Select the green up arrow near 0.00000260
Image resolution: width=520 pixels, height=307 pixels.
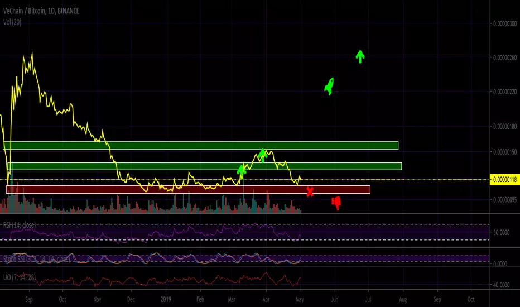tap(360, 56)
